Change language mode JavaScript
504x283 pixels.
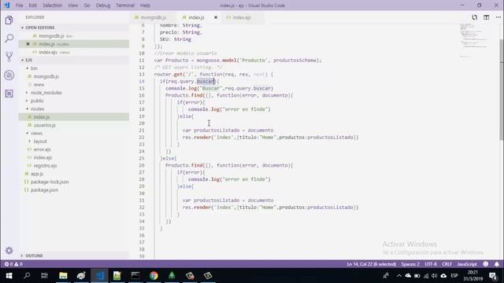pyautogui.click(x=467, y=264)
